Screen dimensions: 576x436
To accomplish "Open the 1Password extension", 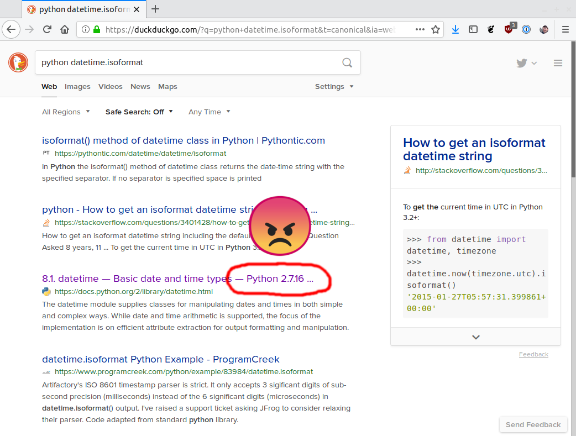I will [x=526, y=29].
